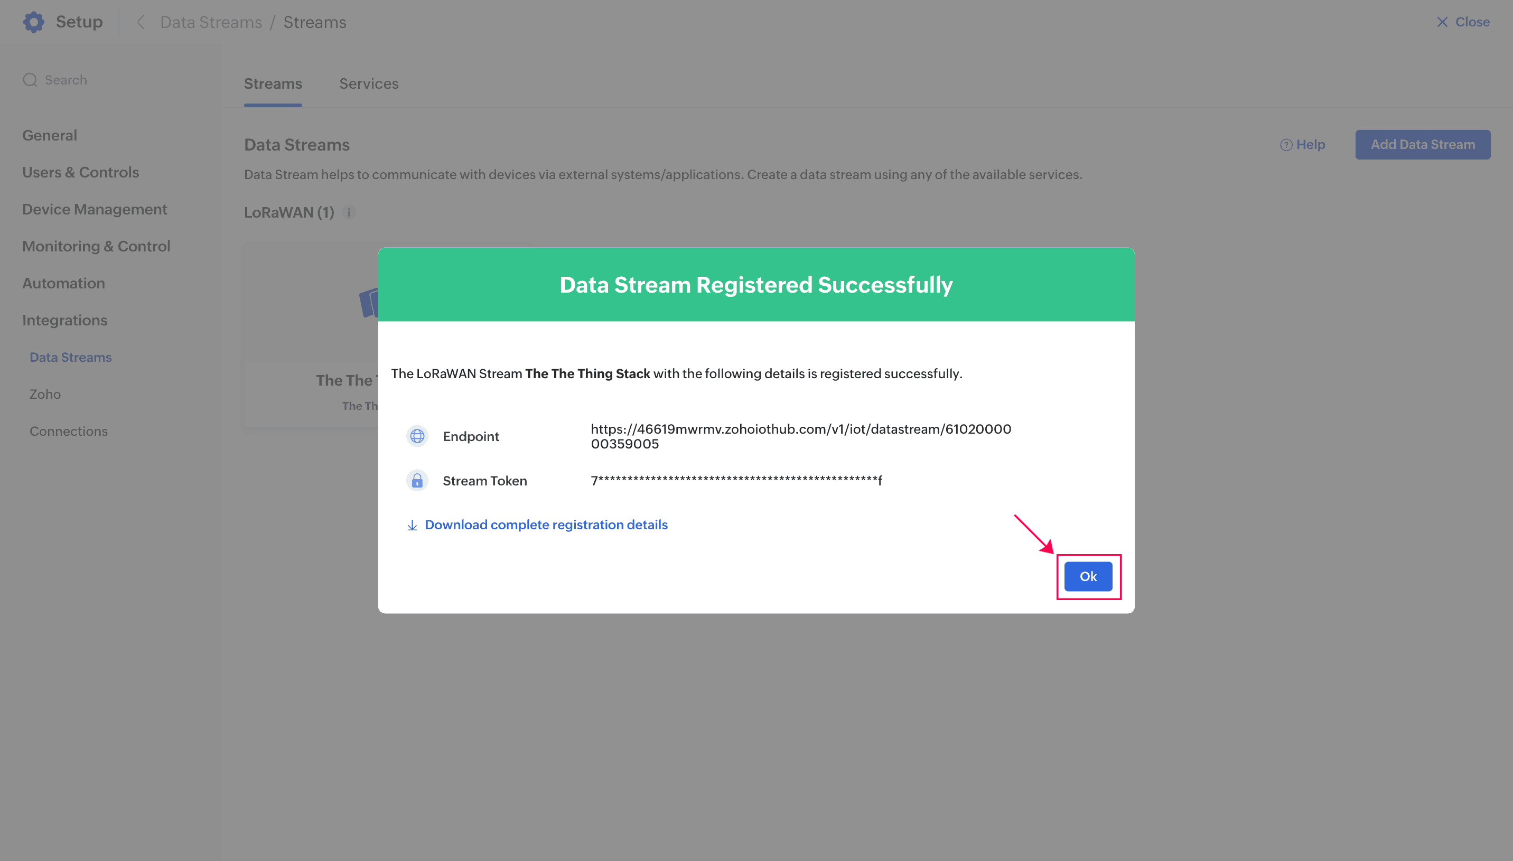Click the Add Data Stream button
Screen dimensions: 1513x861
click(x=1422, y=144)
